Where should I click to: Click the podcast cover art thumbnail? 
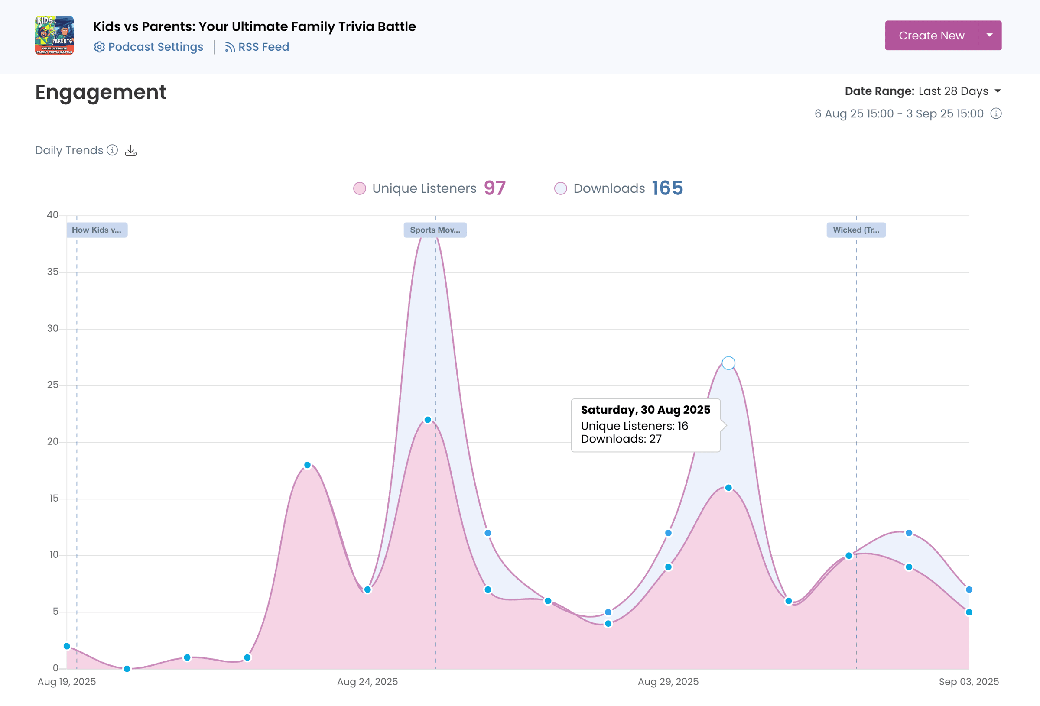[x=54, y=36]
